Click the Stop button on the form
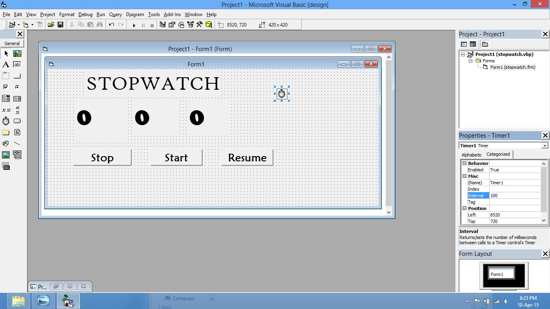 102,157
